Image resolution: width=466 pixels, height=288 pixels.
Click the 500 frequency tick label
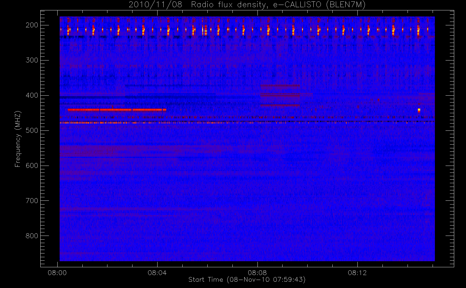pyautogui.click(x=32, y=130)
